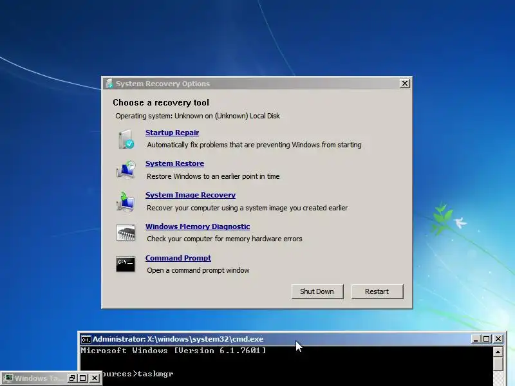515x386 pixels.
Task: Click 'Recover your computer using a system image' text
Action: [247, 208]
